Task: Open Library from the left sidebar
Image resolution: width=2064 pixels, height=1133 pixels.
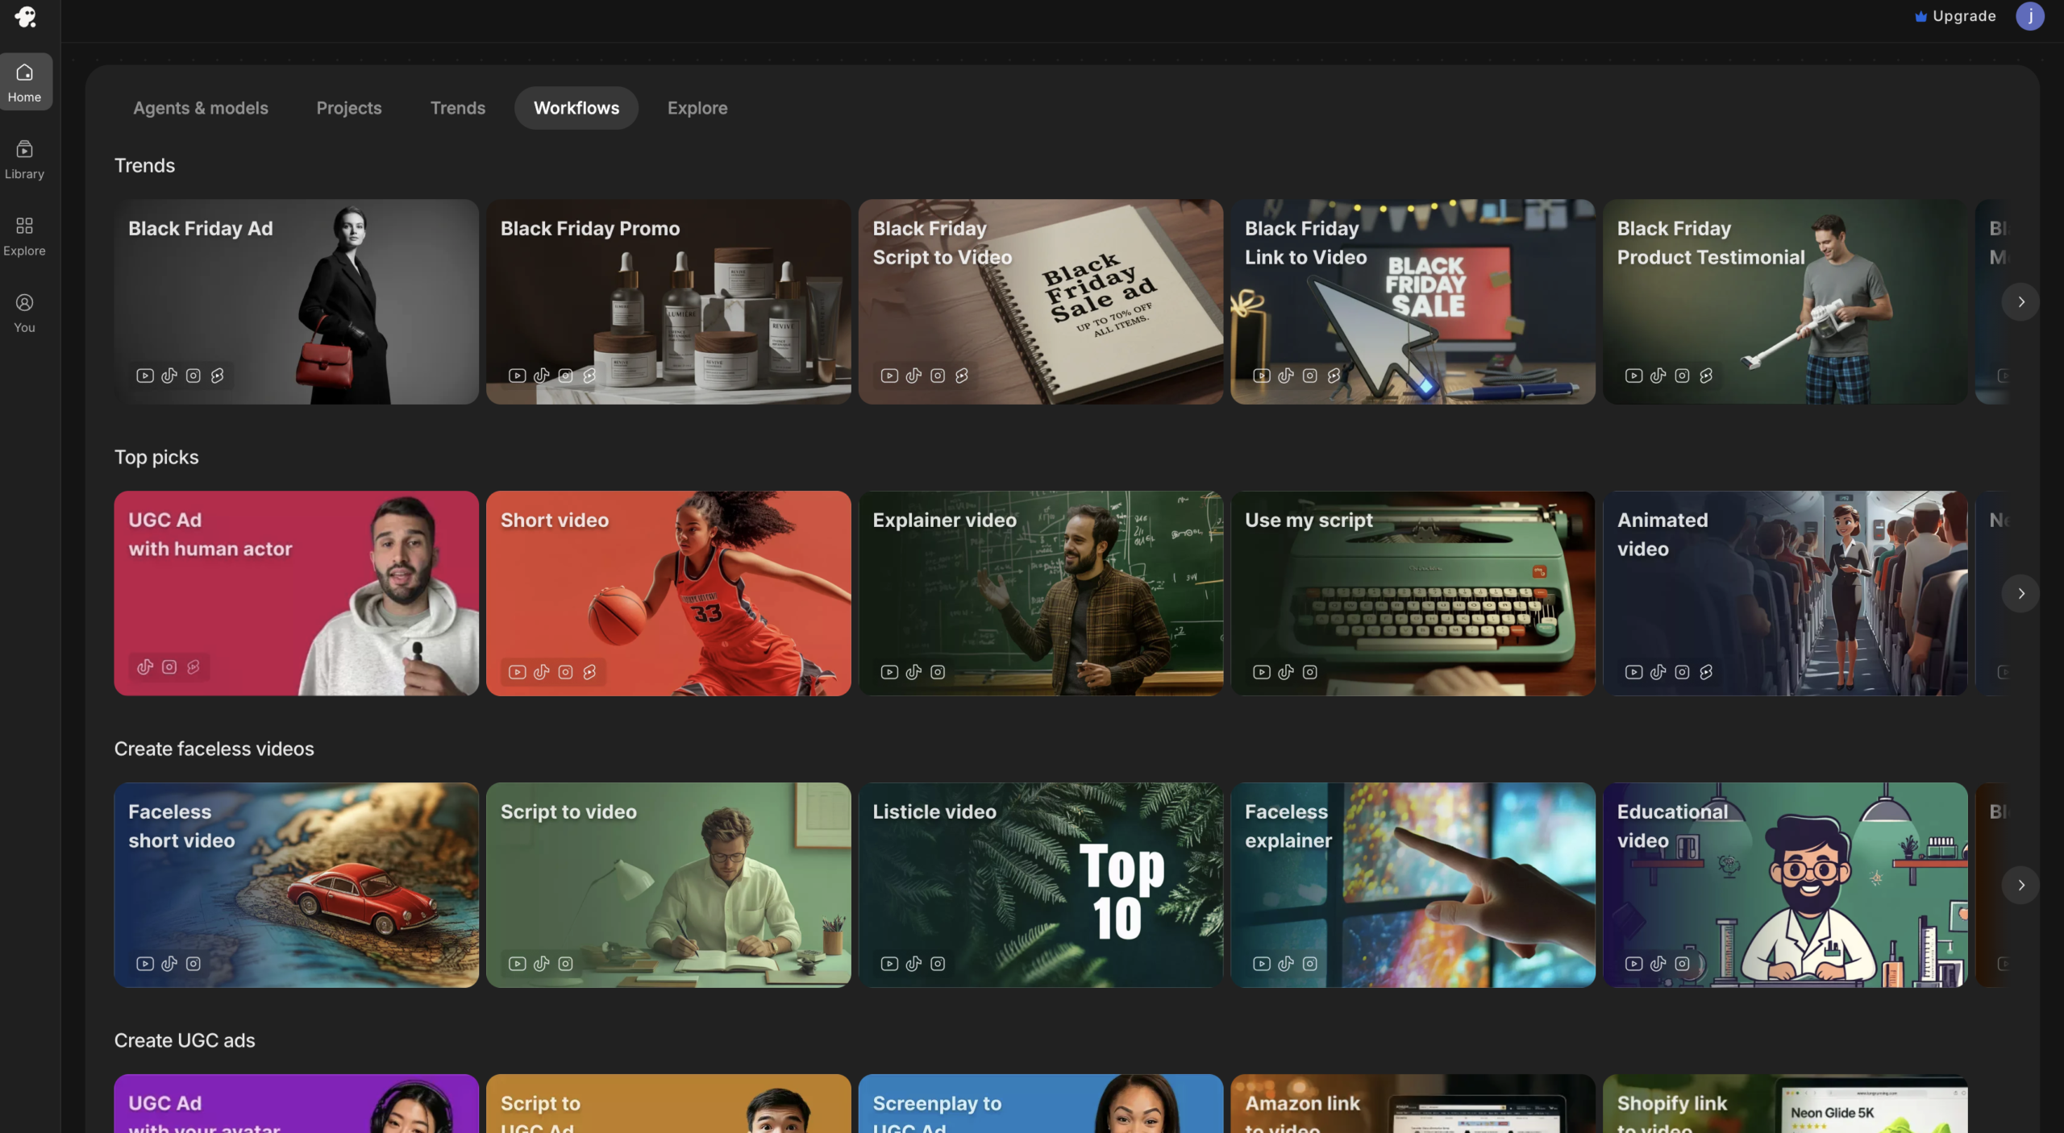Action: tap(25, 160)
